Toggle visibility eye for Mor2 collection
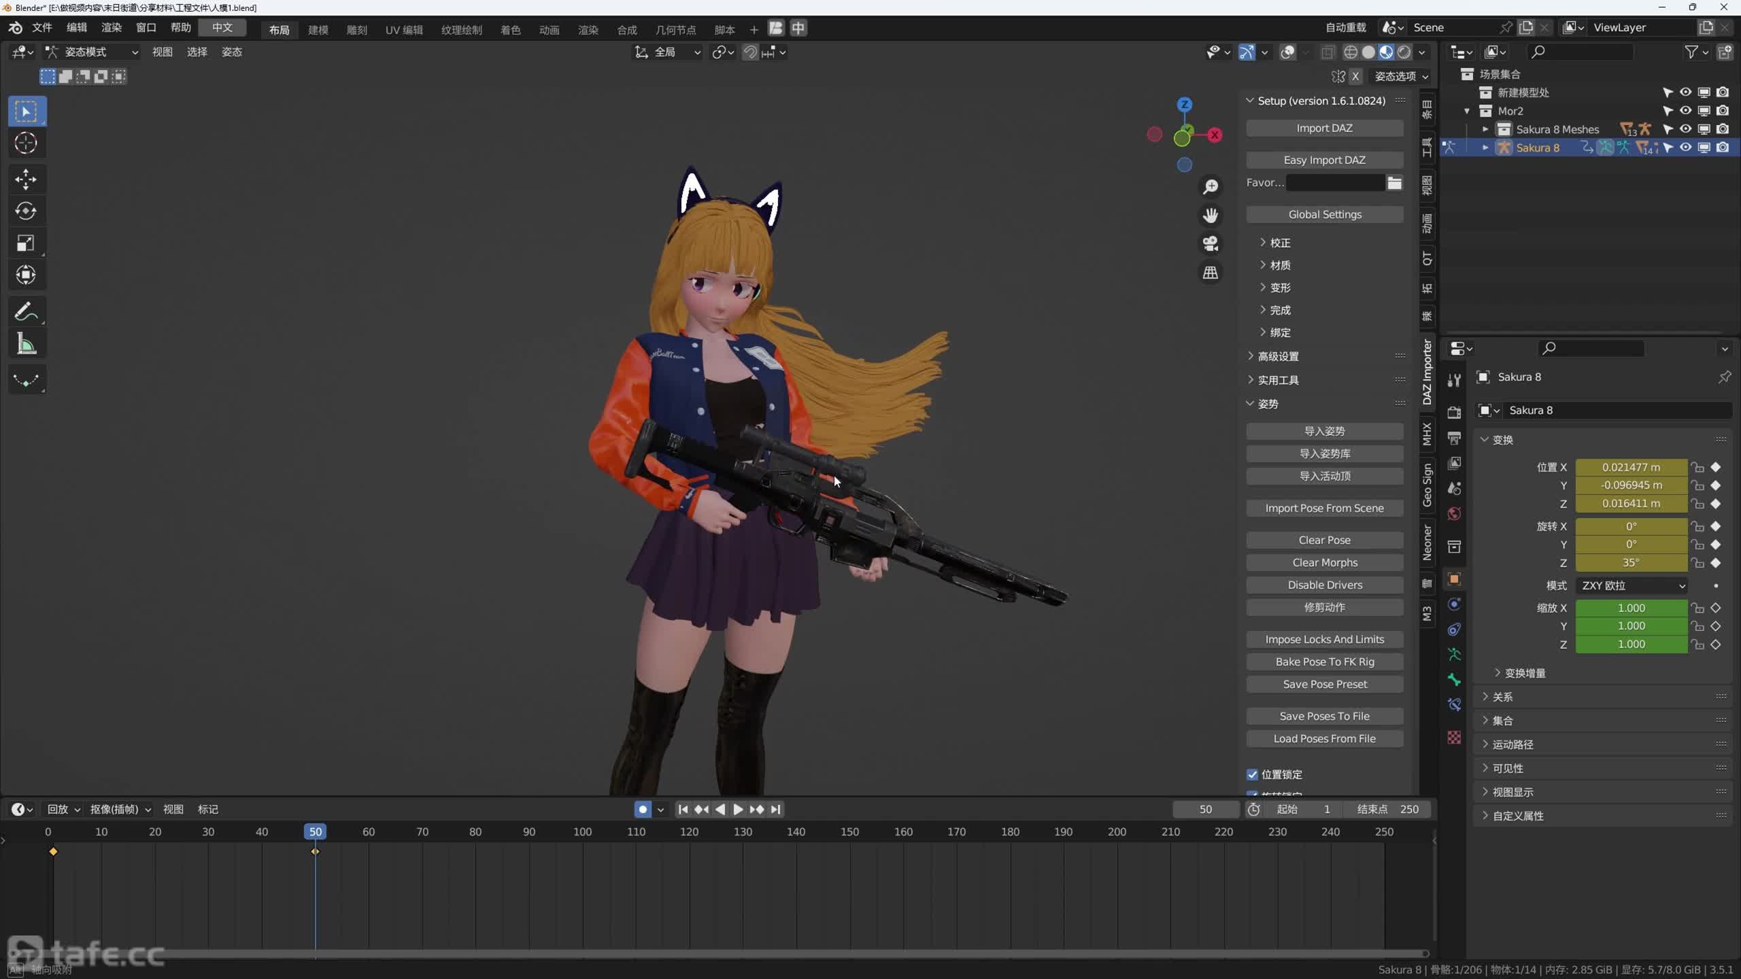Screen dimensions: 1741x979 (1686, 111)
